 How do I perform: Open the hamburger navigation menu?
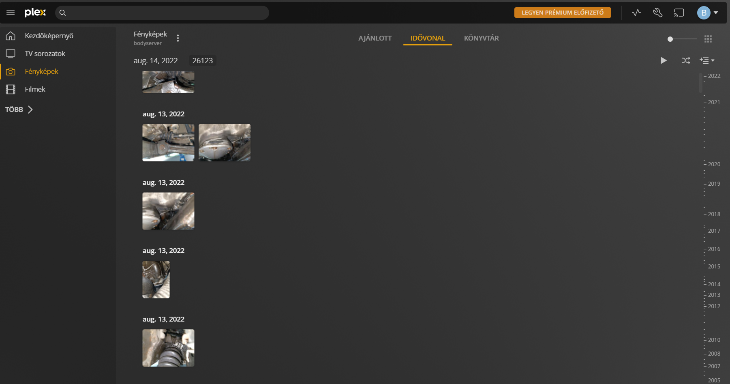click(11, 13)
